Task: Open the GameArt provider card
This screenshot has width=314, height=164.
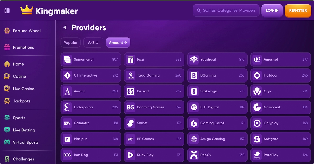Action: pyautogui.click(x=91, y=123)
